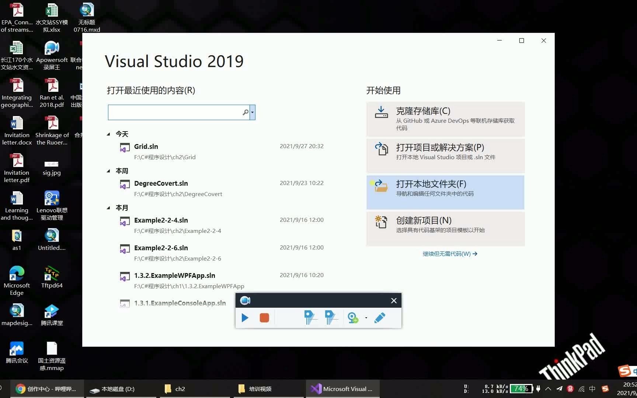Click the 中 input language indicator
637x398 pixels.
pyautogui.click(x=592, y=389)
